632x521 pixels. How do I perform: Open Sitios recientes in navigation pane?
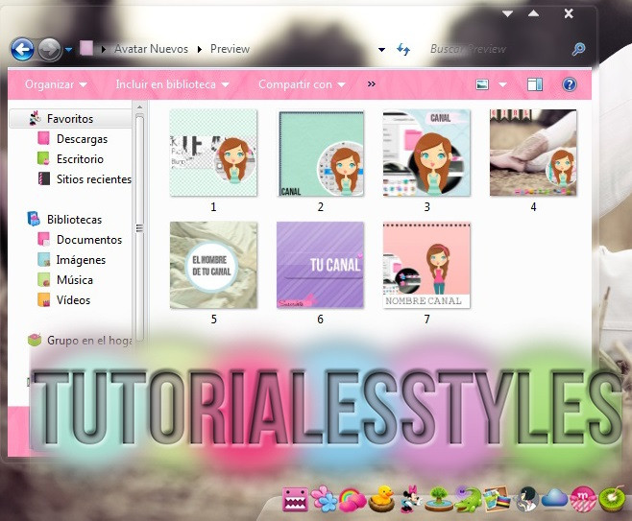click(94, 179)
